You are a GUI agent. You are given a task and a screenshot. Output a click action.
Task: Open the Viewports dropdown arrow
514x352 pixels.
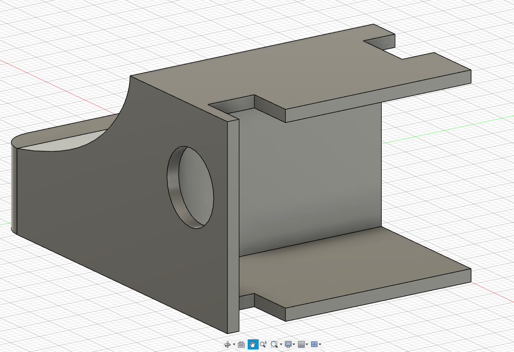320,344
